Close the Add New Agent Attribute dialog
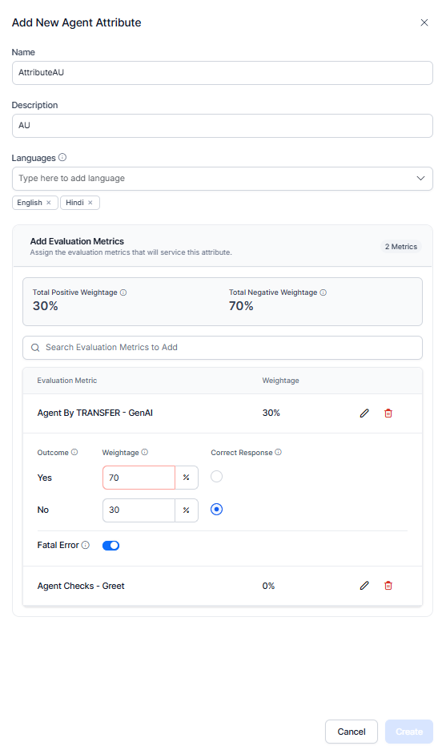442x750 pixels. (424, 22)
